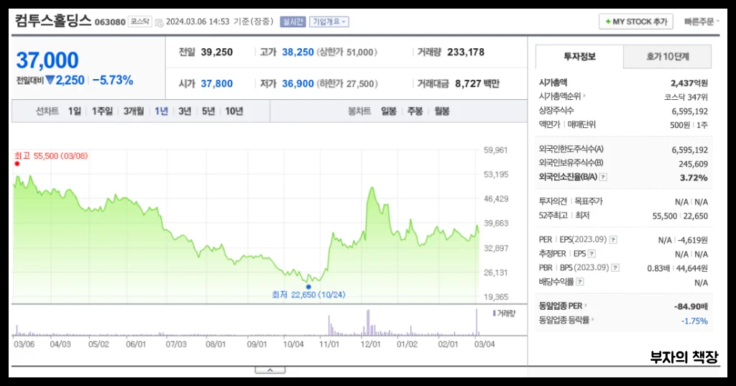Select the 1년 line chart period
Image resolution: width=736 pixels, height=386 pixels.
161,111
